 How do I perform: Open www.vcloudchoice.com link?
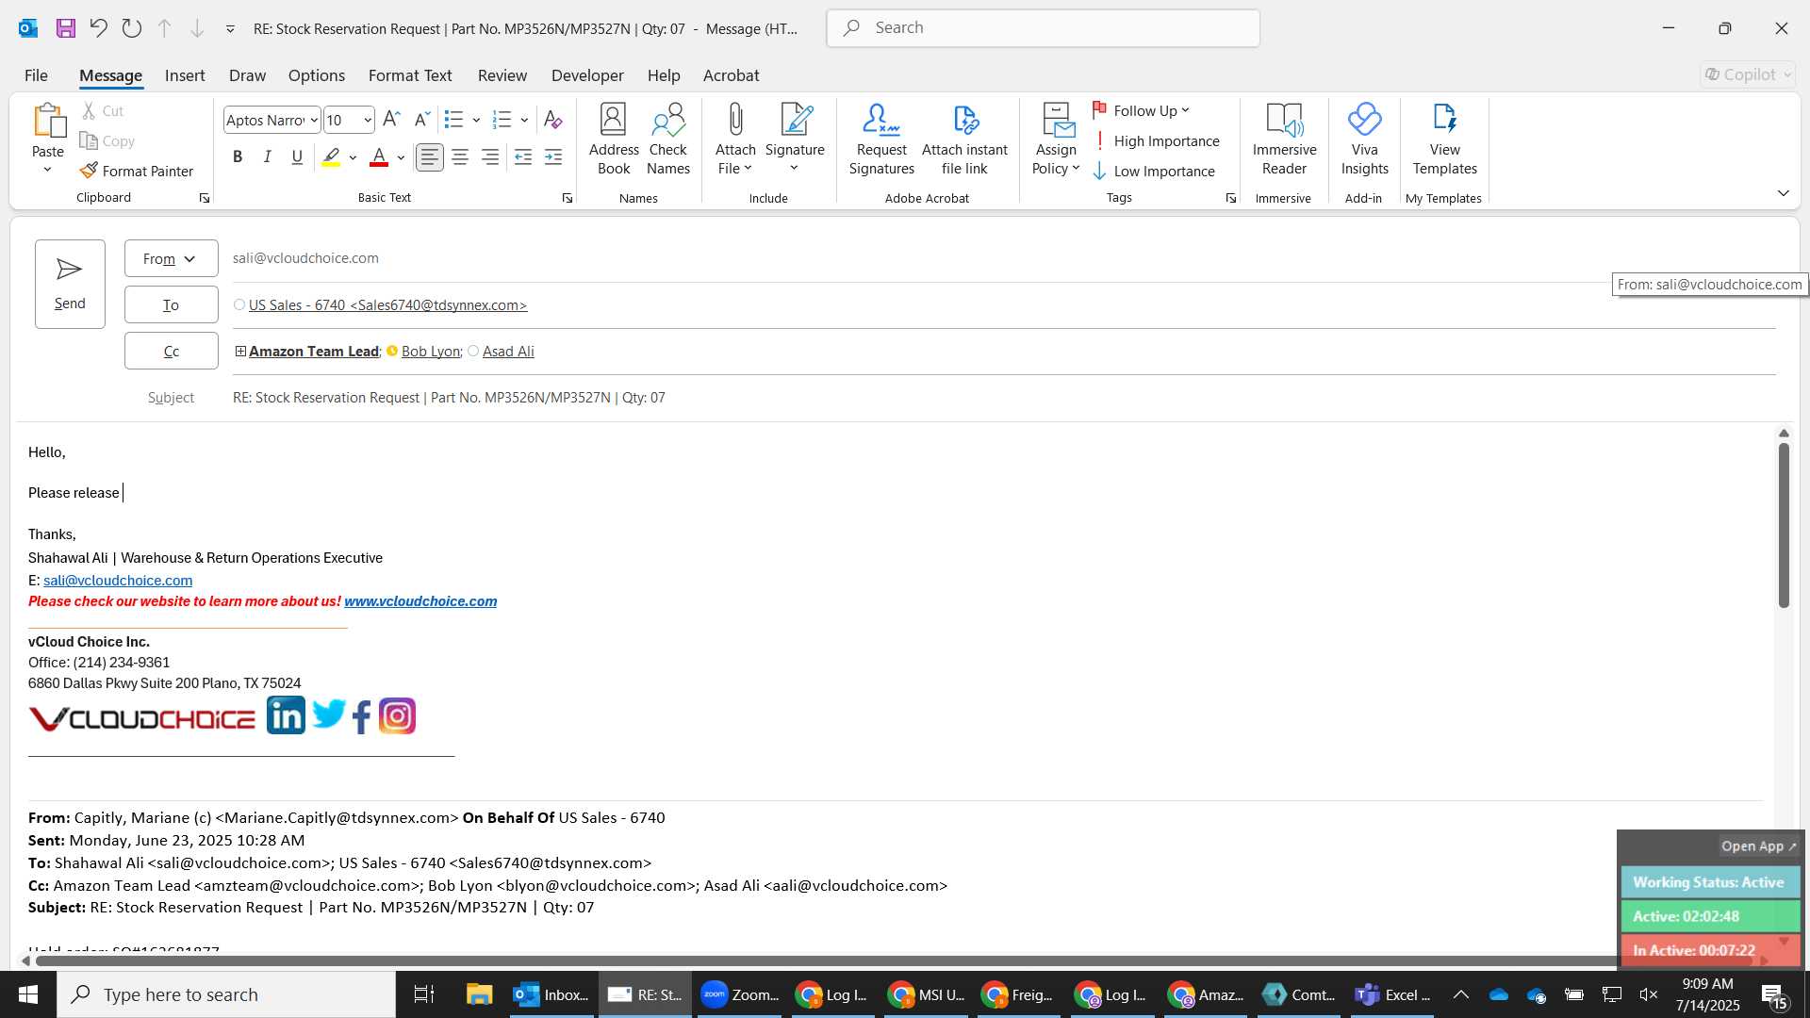(420, 601)
